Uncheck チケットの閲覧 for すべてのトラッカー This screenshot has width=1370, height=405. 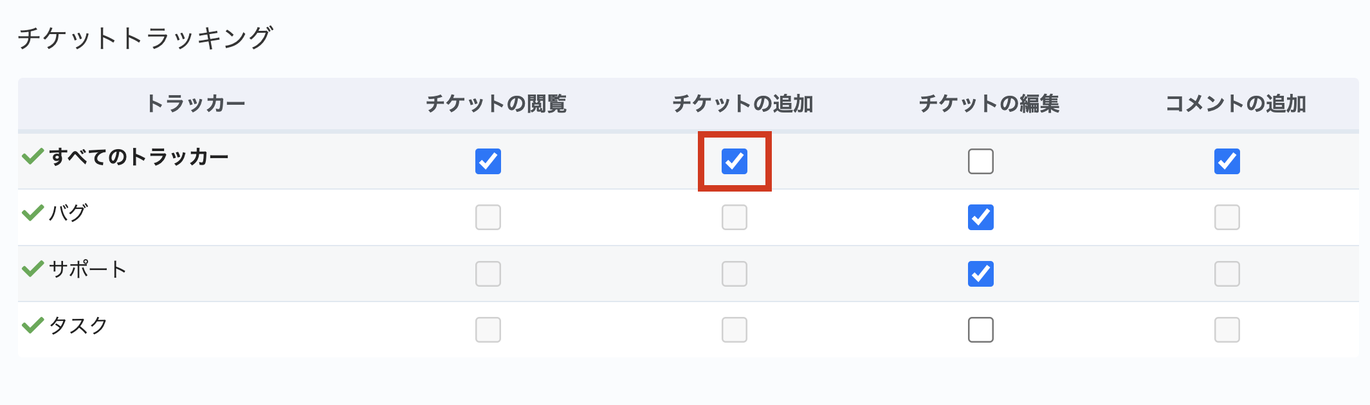pos(488,161)
